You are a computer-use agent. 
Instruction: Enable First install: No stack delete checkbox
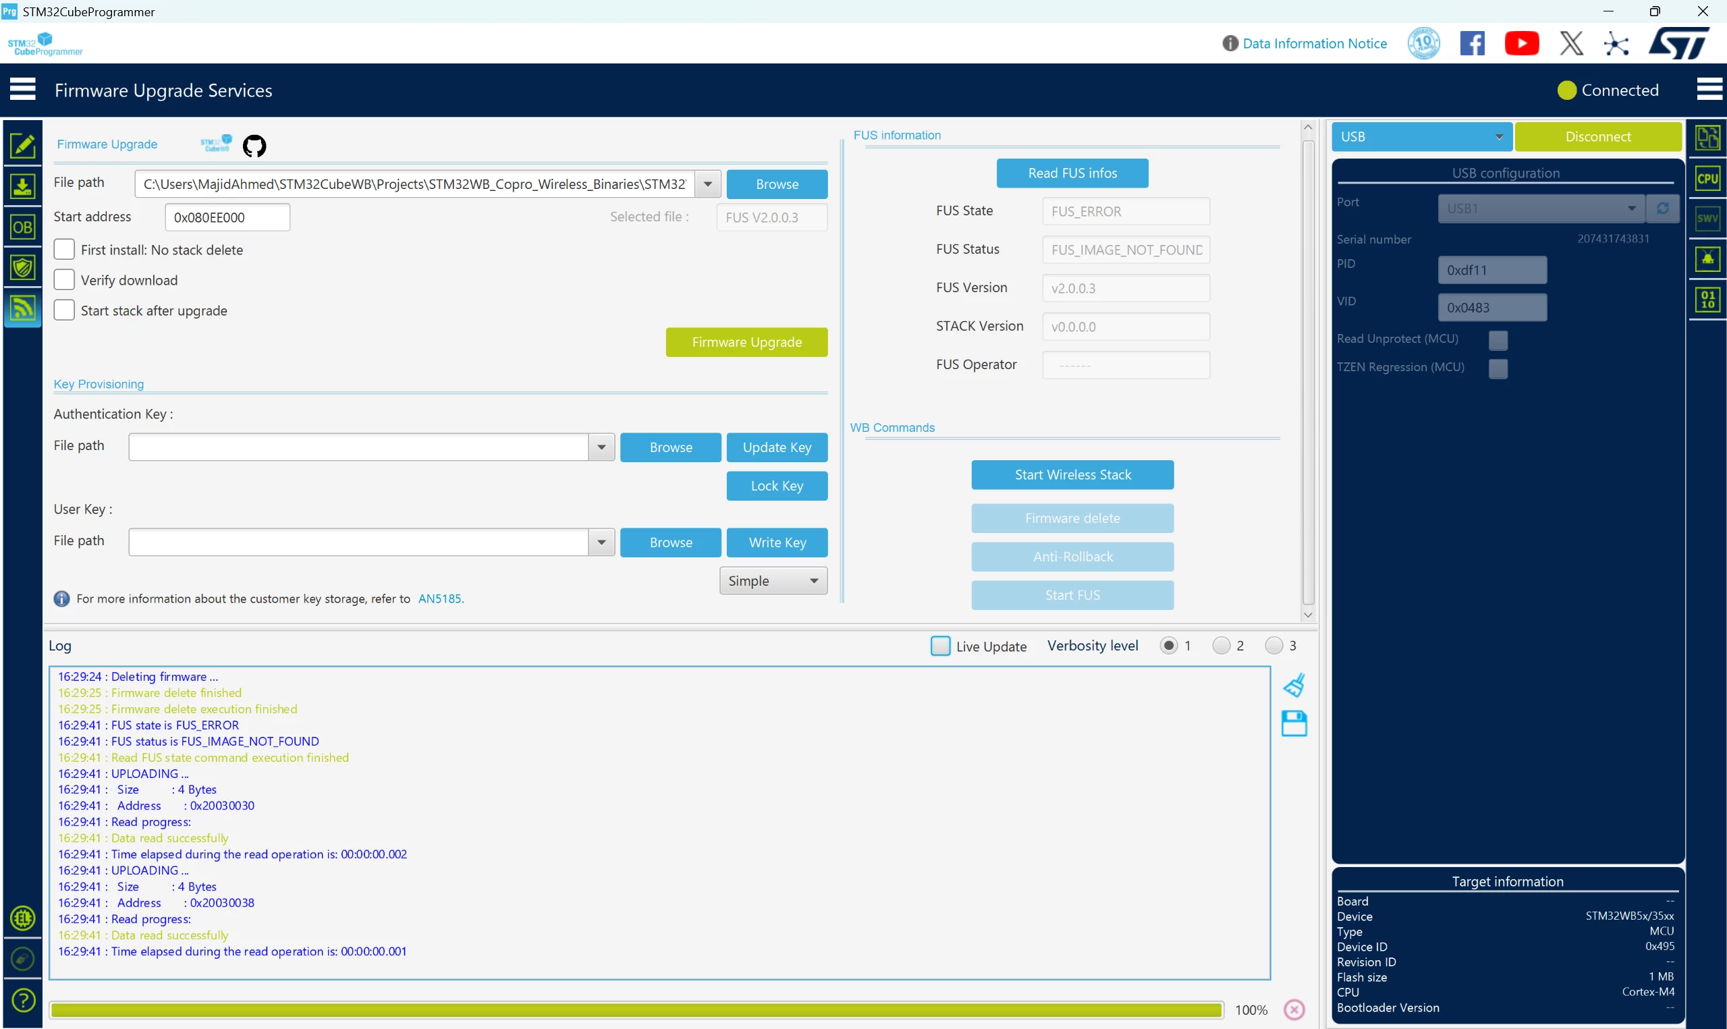tap(65, 249)
